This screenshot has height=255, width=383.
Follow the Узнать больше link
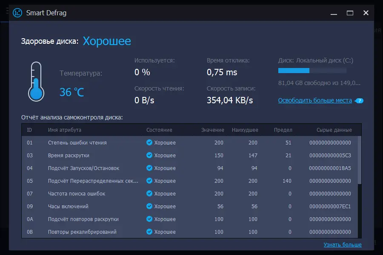[343, 245]
